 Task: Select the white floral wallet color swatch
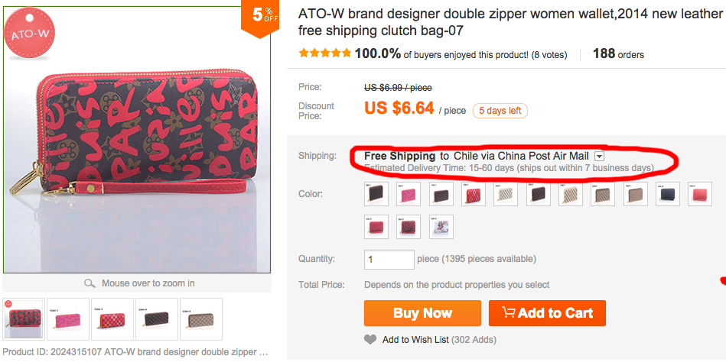[441, 227]
